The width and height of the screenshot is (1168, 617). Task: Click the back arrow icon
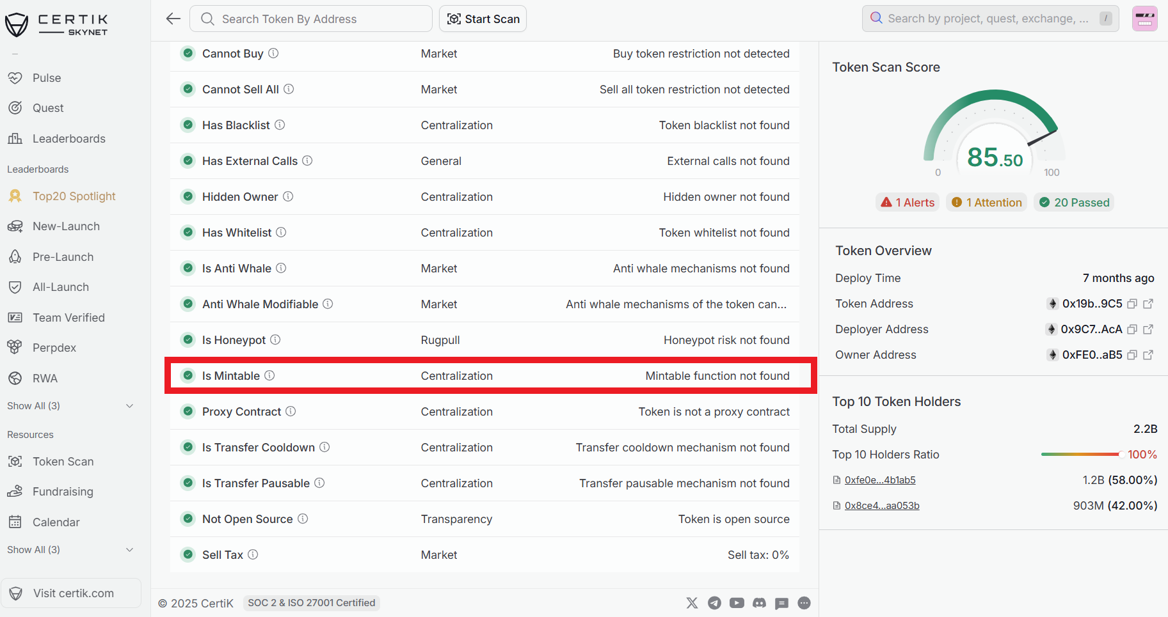[x=173, y=19]
